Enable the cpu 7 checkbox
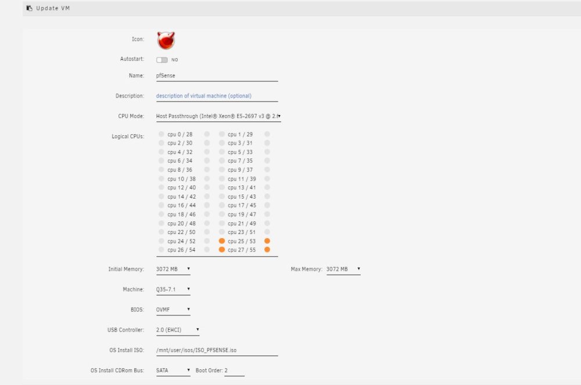Screen dimensions: 581x385 click(x=221, y=161)
